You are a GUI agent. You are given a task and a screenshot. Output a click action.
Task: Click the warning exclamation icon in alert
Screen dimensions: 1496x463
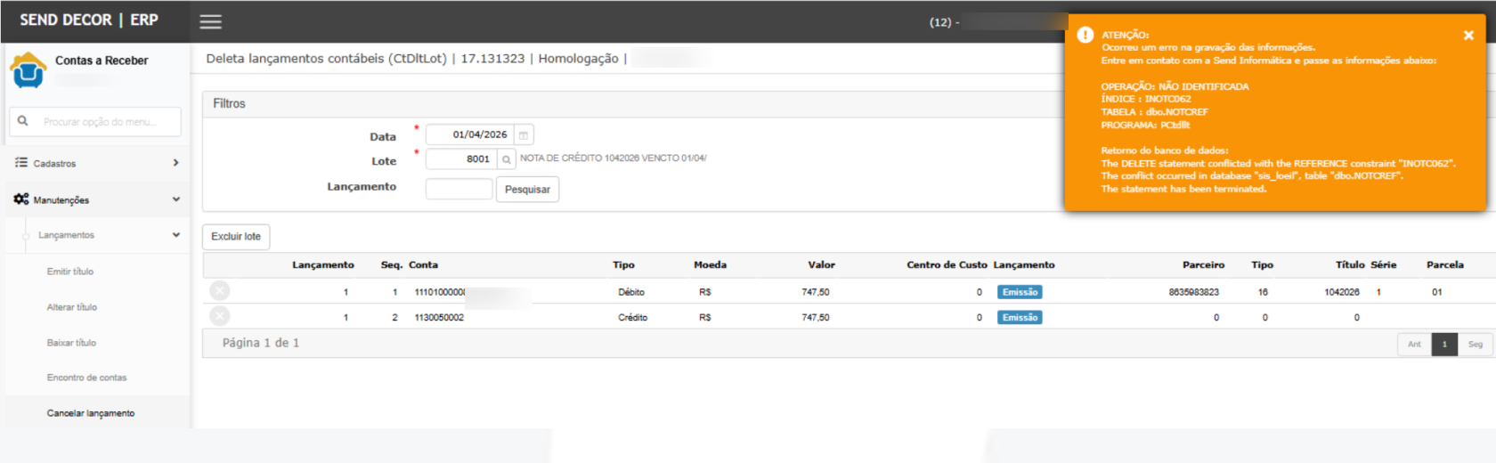pyautogui.click(x=1085, y=35)
